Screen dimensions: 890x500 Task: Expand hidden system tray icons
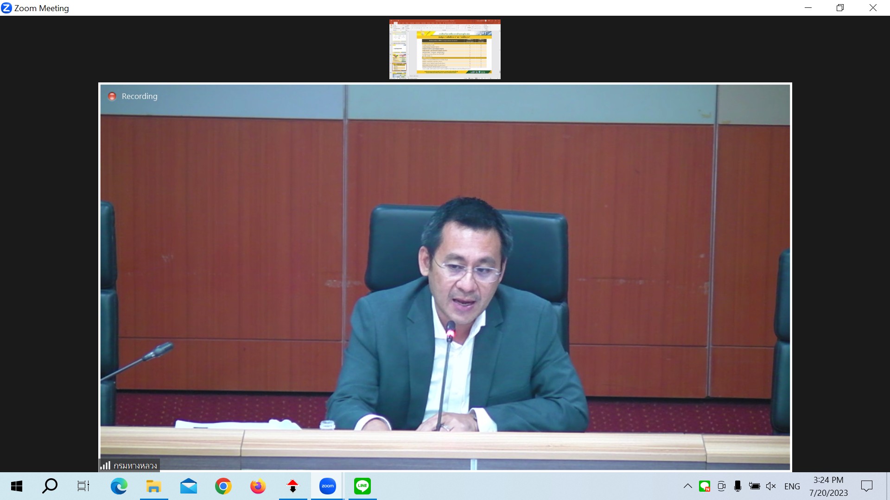click(688, 486)
